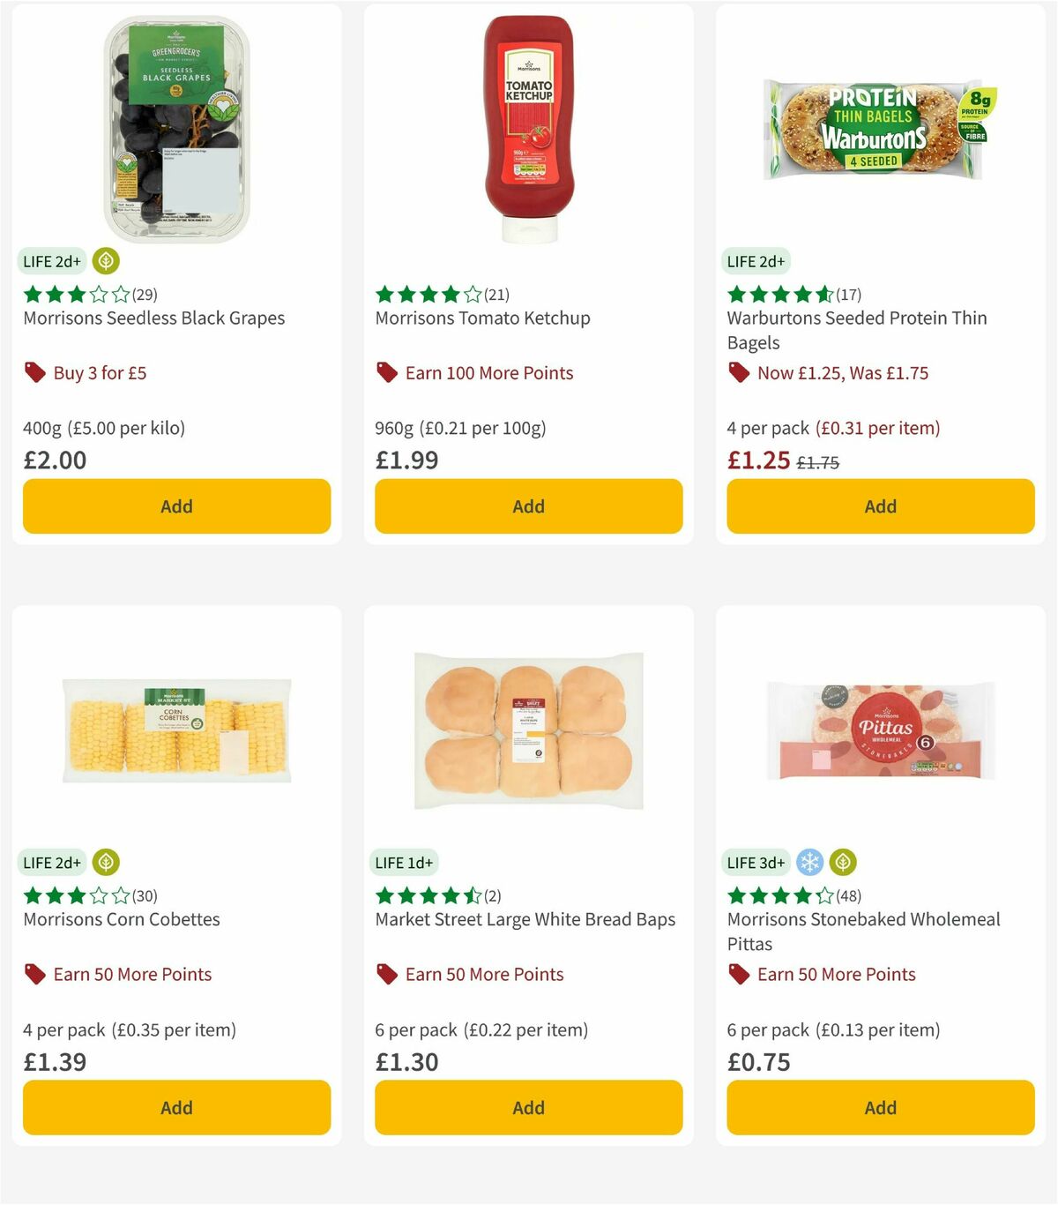Image resolution: width=1058 pixels, height=1205 pixels.
Task: Click the fourth star on Corn Cobettes rating
Action: pos(100,895)
